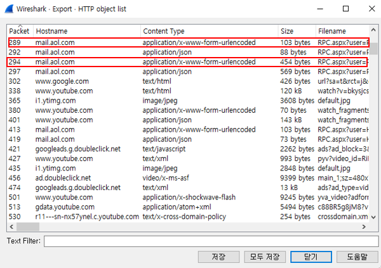Click the 120 kB size cell
The height and width of the screenshot is (268, 381).
pyautogui.click(x=291, y=91)
